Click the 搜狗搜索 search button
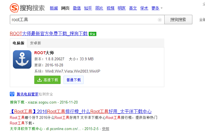This screenshot has width=205, height=132. (x=178, y=20)
